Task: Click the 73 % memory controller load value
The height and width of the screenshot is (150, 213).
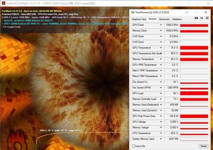Action: [x=171, y=99]
